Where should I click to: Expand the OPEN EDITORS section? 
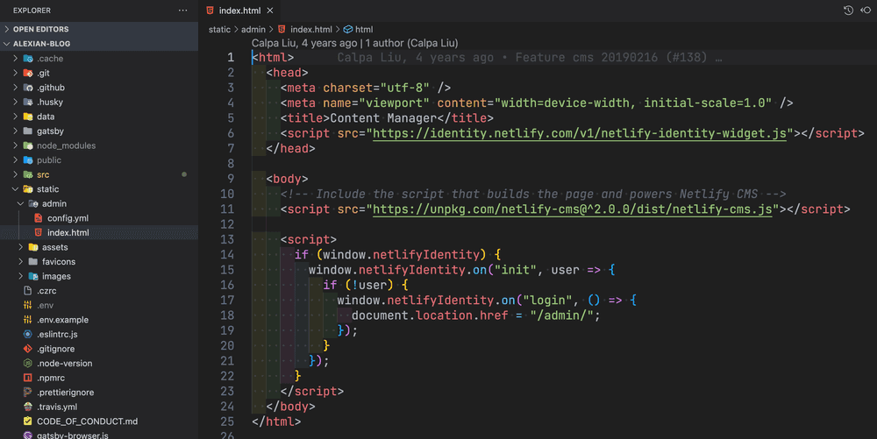(99, 29)
